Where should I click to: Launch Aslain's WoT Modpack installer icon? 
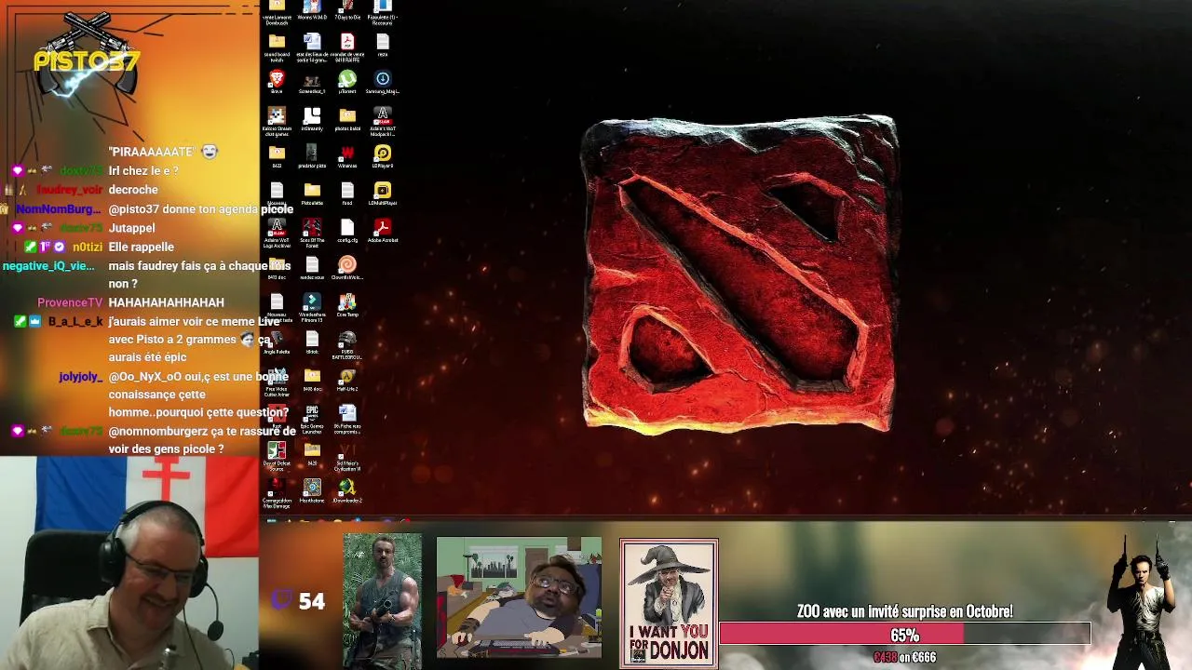click(x=383, y=122)
